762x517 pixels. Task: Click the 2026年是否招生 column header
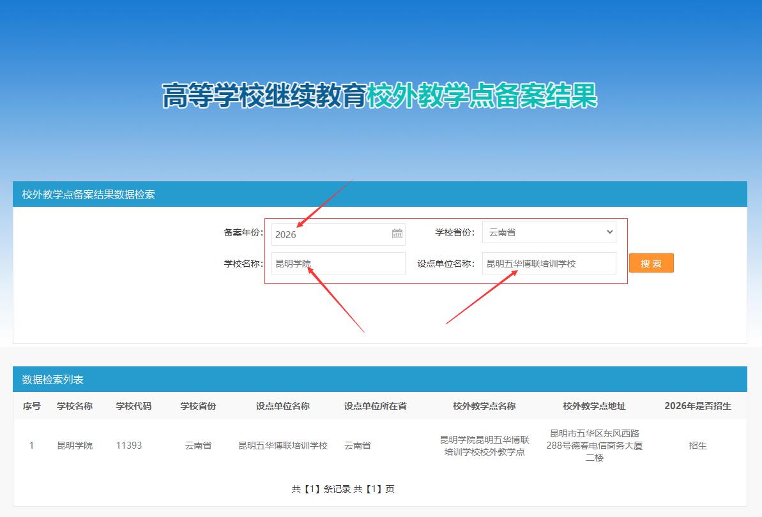(x=698, y=406)
